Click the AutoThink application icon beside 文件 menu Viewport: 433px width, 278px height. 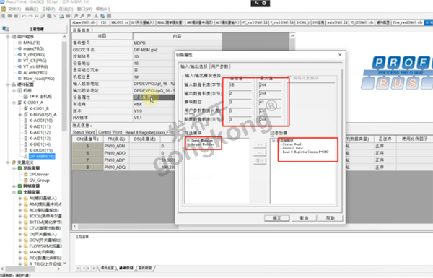click(4, 9)
